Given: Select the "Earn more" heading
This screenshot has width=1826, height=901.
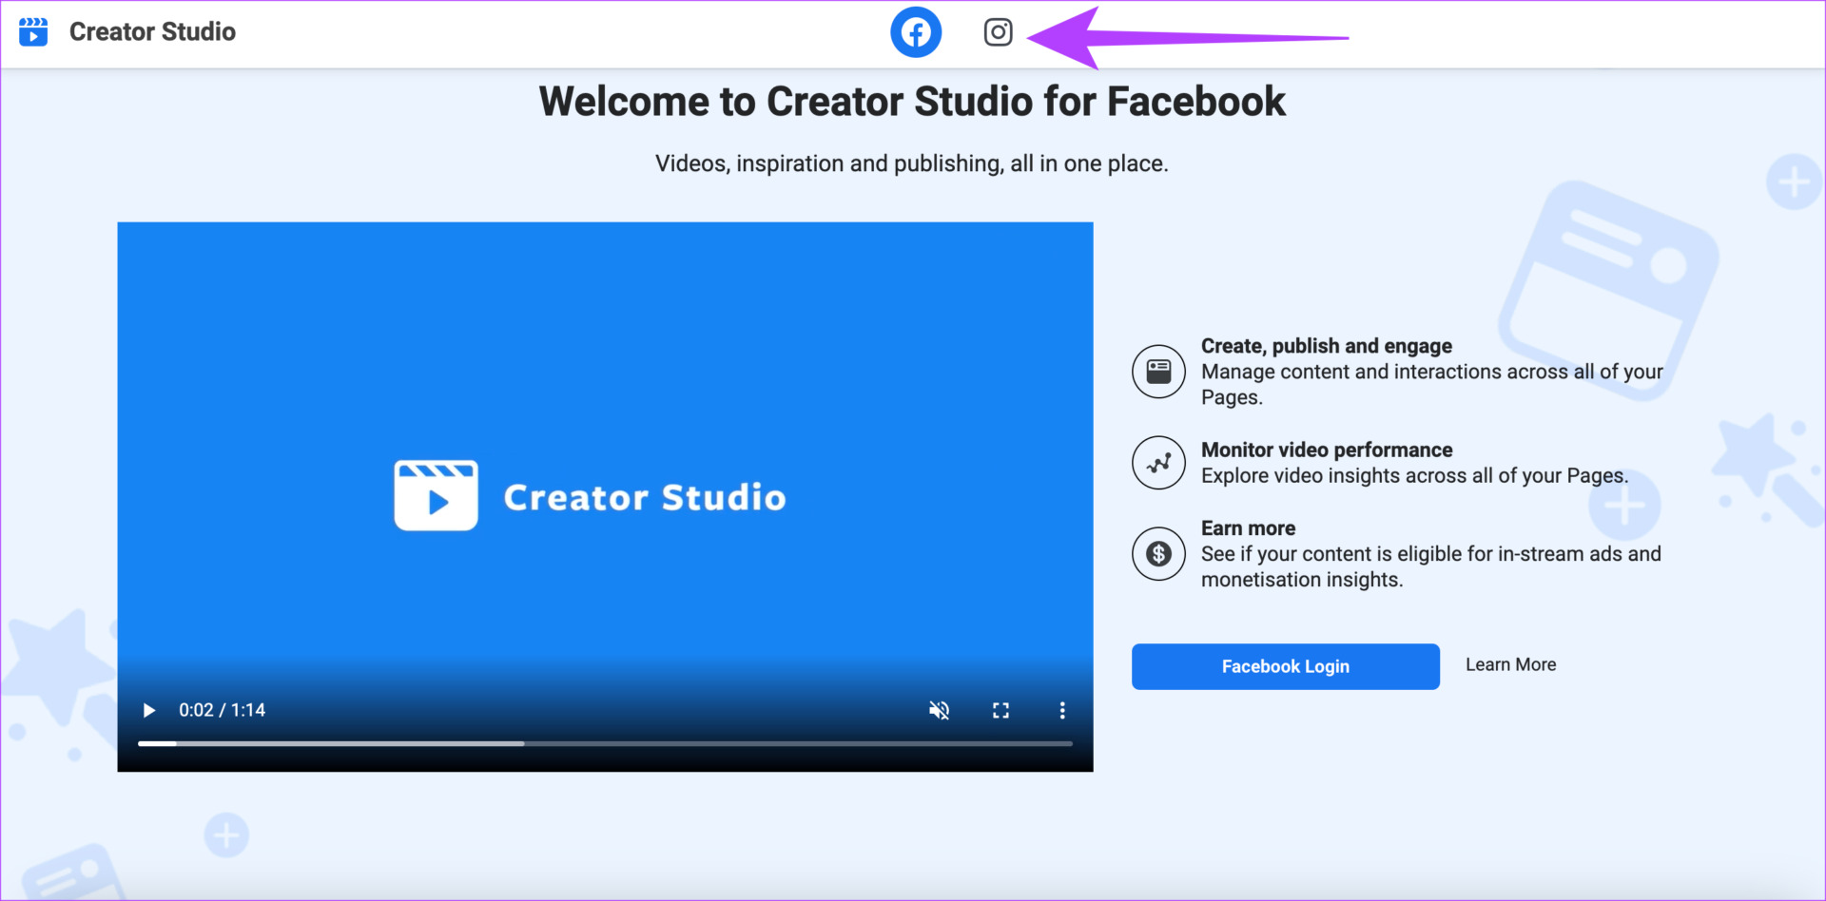Looking at the screenshot, I should [x=1248, y=528].
